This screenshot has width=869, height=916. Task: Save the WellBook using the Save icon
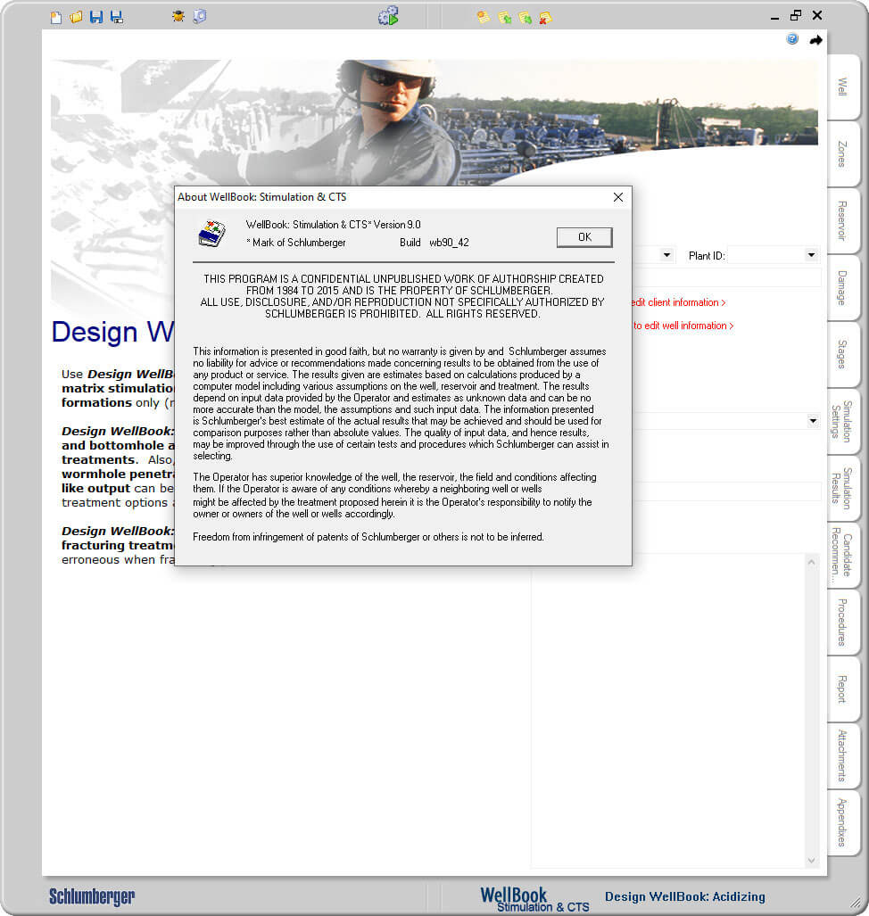click(x=96, y=15)
